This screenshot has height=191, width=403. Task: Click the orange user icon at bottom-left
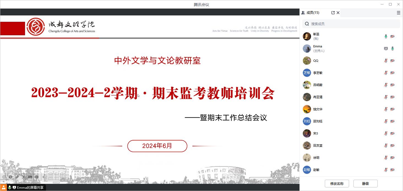(x=4, y=187)
